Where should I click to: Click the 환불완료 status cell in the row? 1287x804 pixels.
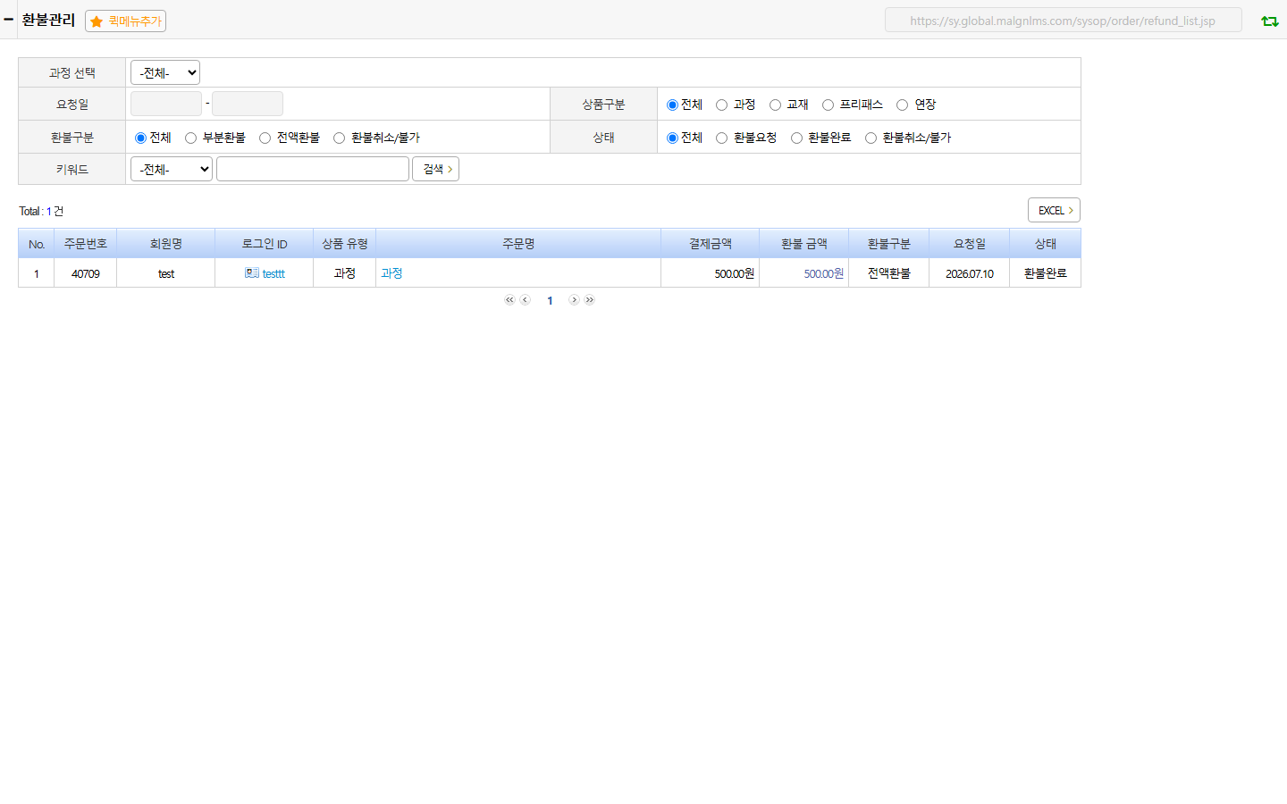pos(1046,273)
